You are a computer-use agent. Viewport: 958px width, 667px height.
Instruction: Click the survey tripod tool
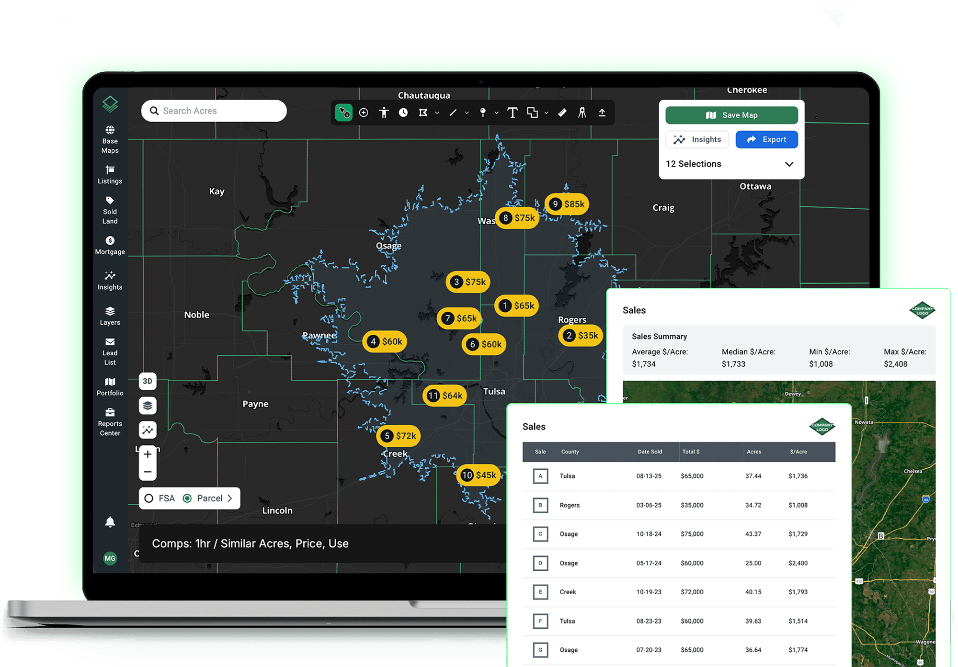click(x=582, y=113)
